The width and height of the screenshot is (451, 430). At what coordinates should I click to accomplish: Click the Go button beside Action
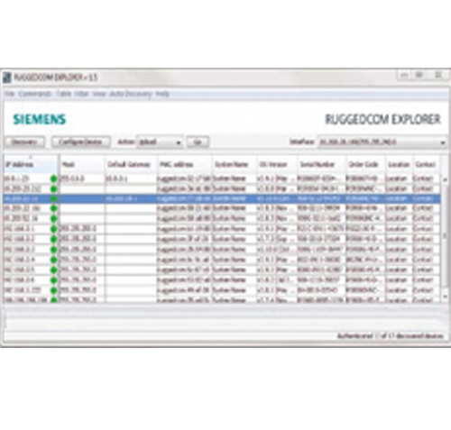[x=198, y=142]
